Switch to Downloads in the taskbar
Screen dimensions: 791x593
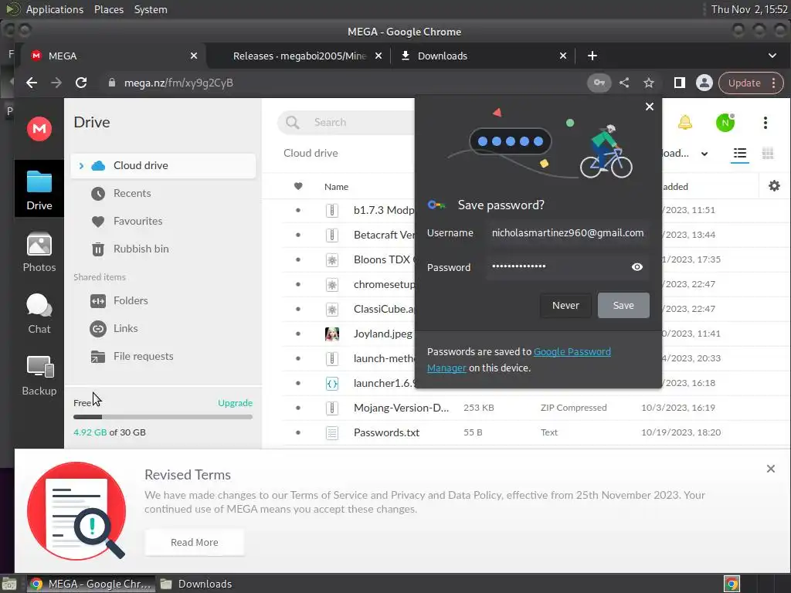pos(196,584)
